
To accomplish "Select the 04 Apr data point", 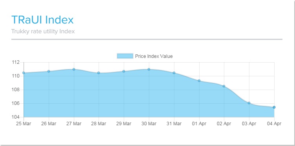I will point(274,107).
